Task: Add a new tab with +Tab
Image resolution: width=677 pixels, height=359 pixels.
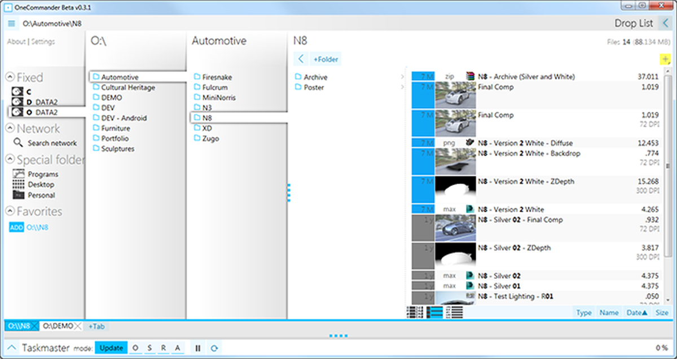Action: point(96,326)
